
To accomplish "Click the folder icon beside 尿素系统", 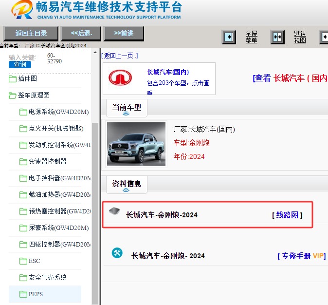I will 23,228.
